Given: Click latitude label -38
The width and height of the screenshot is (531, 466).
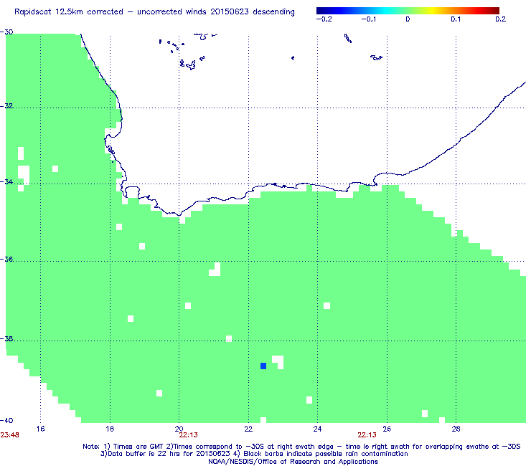Looking at the screenshot, I should 6,339.
